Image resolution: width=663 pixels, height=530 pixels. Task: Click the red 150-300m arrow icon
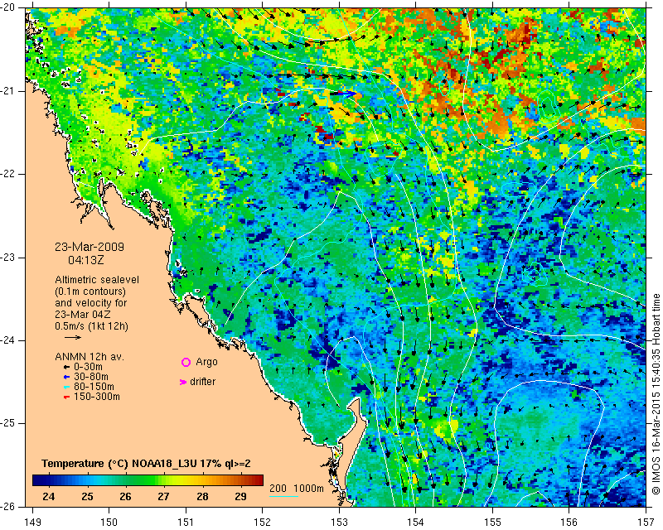(66, 397)
